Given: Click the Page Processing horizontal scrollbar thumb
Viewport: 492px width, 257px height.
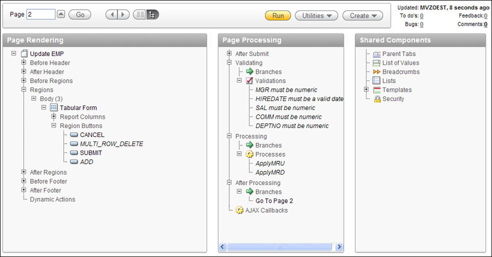Looking at the screenshot, I should (x=279, y=247).
